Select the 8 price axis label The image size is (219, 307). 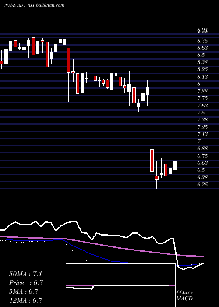tap(199, 84)
